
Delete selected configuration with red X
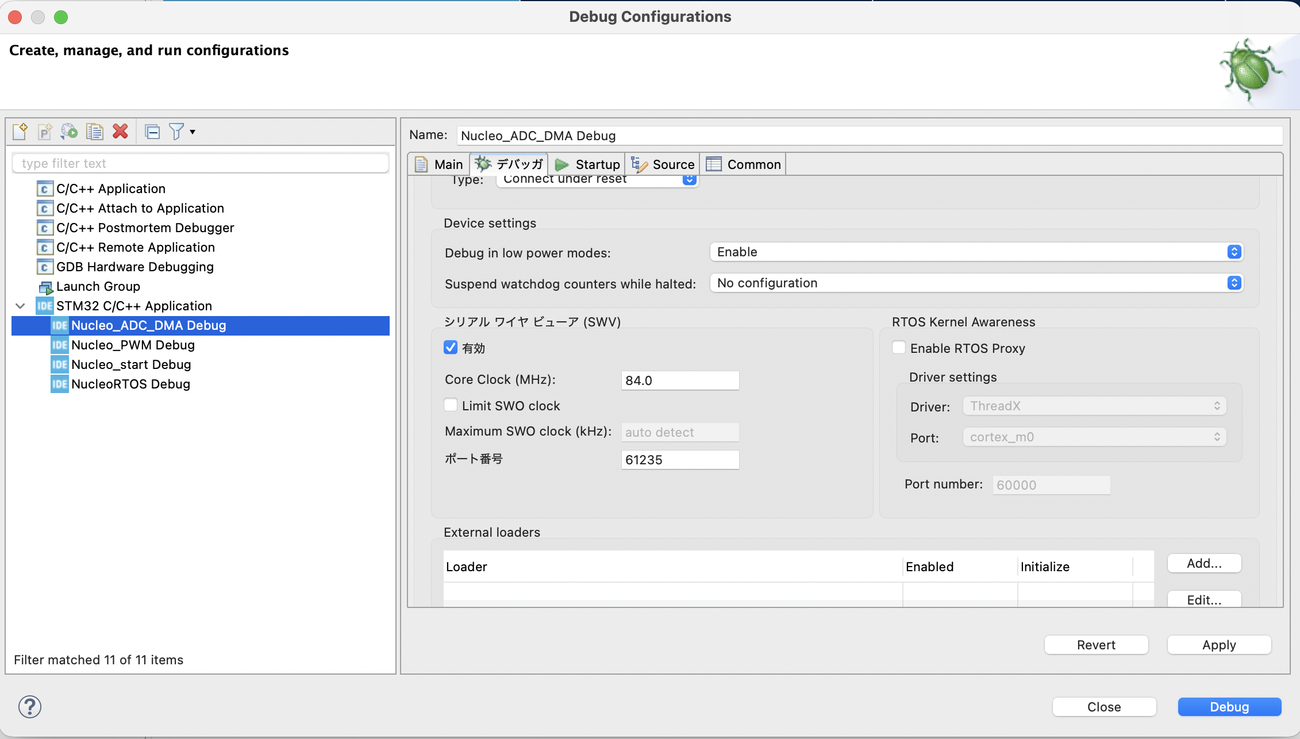click(120, 132)
